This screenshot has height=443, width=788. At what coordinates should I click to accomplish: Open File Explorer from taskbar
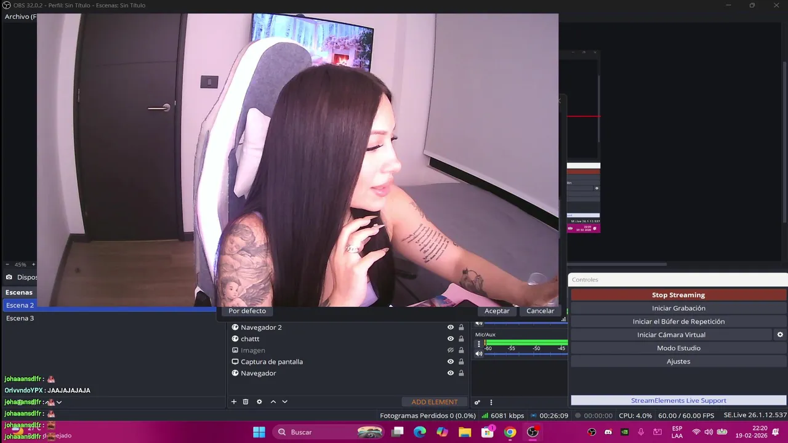click(x=465, y=432)
